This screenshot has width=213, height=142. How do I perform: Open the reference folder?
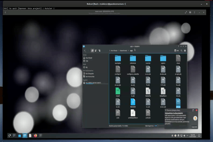(x=133, y=59)
